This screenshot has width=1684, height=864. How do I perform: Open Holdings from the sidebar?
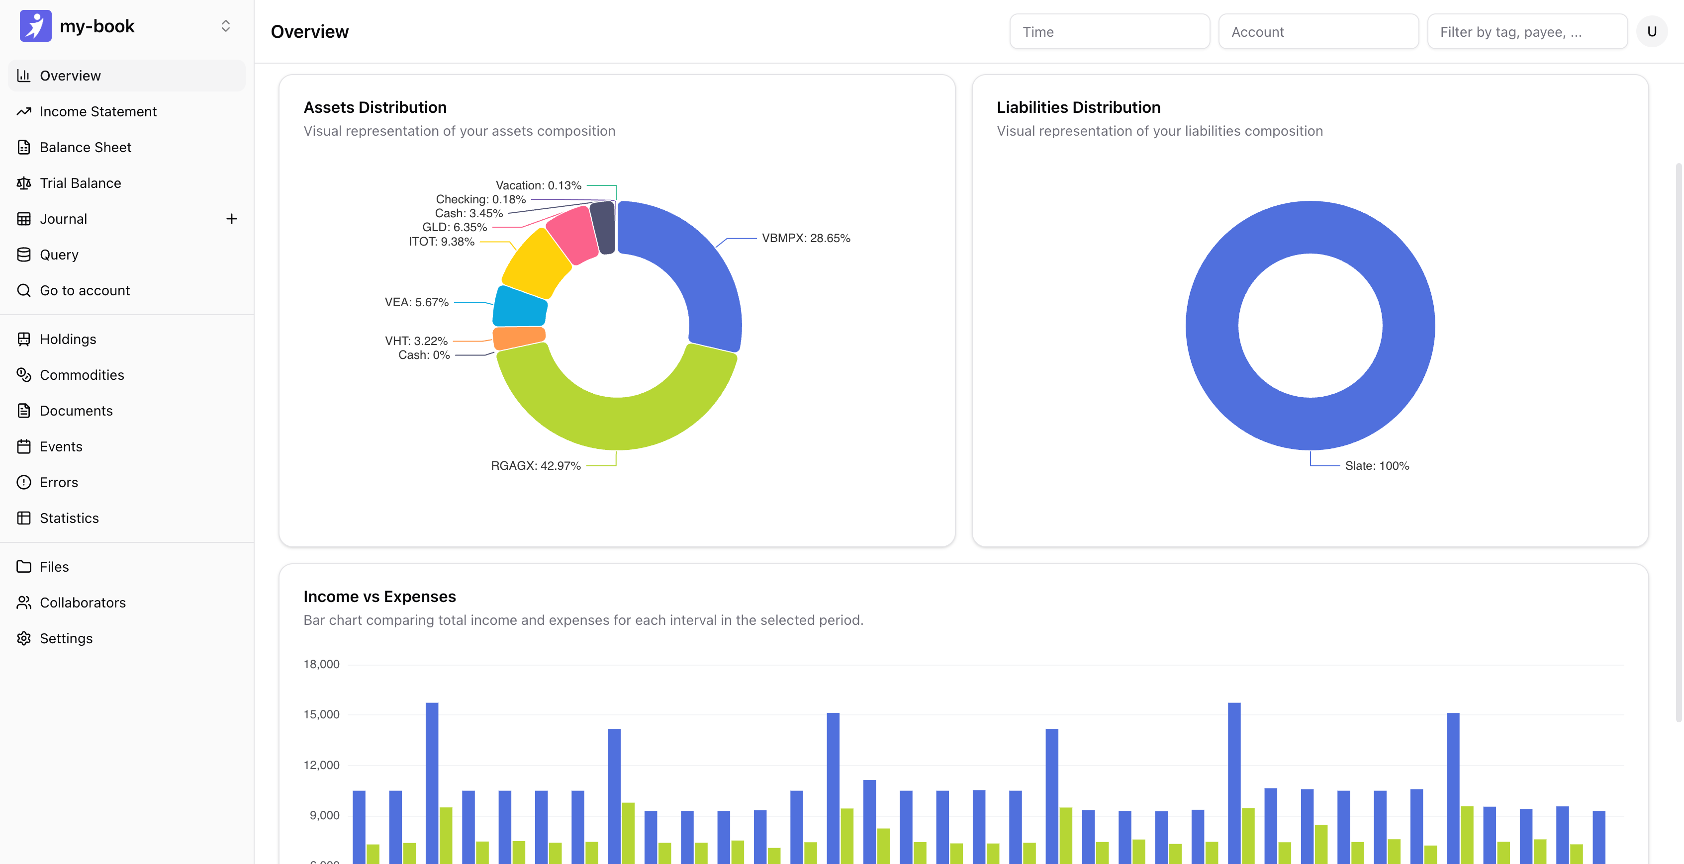(68, 339)
